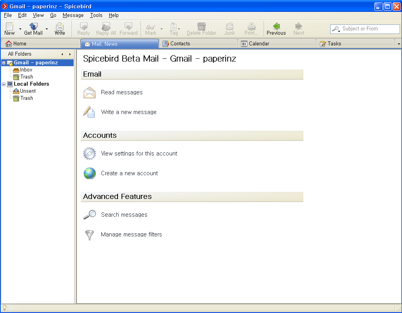The height and width of the screenshot is (313, 402).
Task: Click the Reply All toolbar icon
Action: (106, 26)
